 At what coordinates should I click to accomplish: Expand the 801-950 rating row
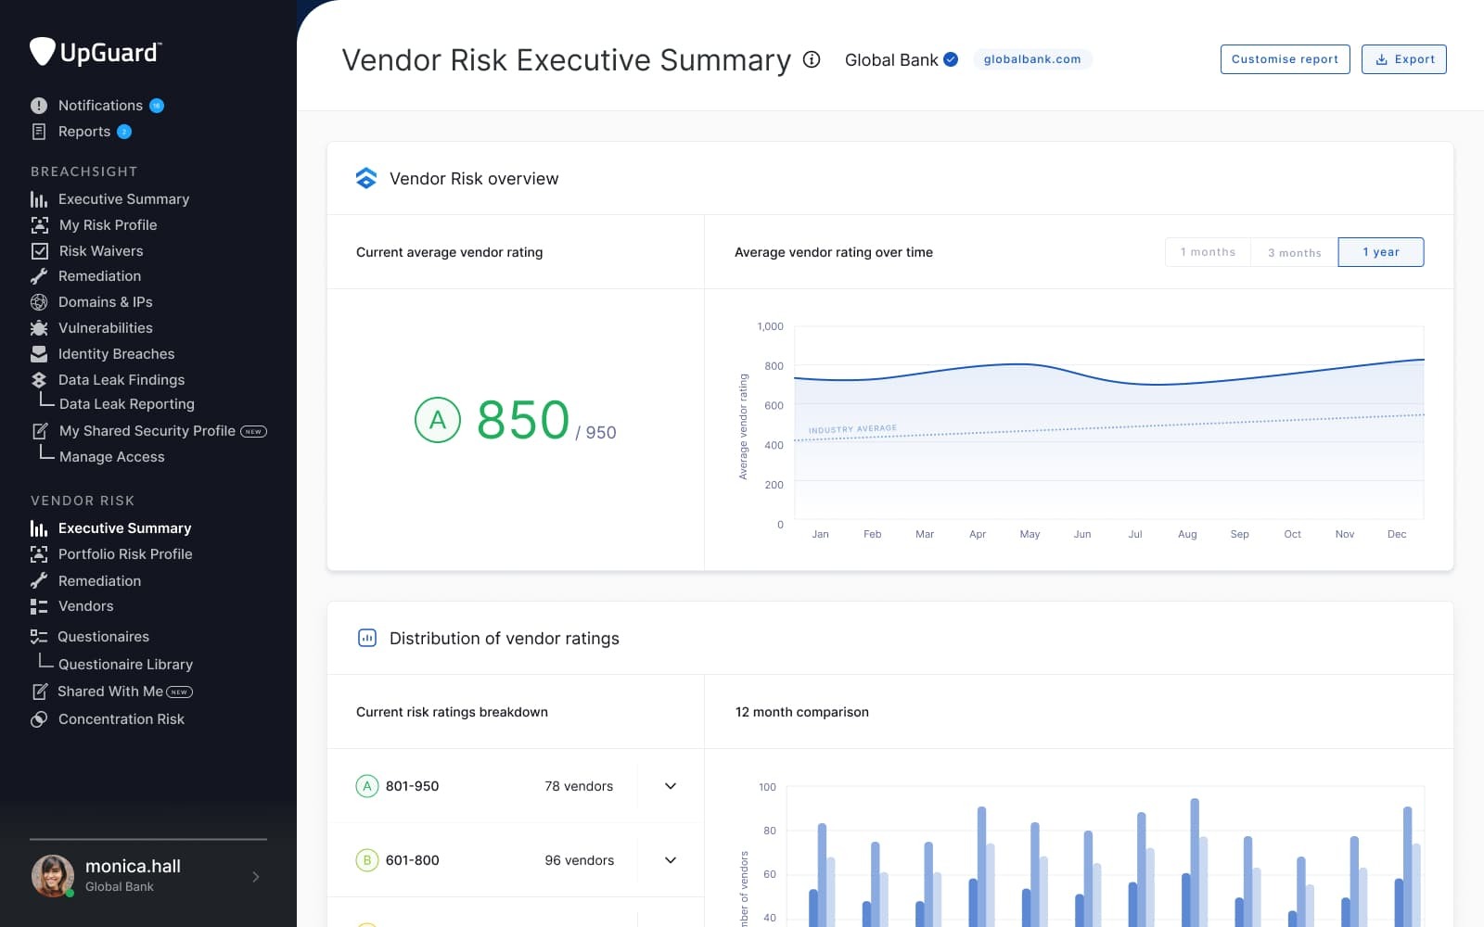671,786
